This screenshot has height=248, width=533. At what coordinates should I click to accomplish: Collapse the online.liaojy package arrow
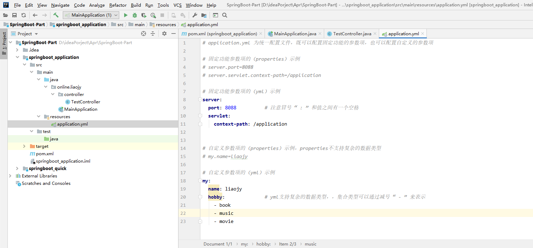(x=46, y=87)
